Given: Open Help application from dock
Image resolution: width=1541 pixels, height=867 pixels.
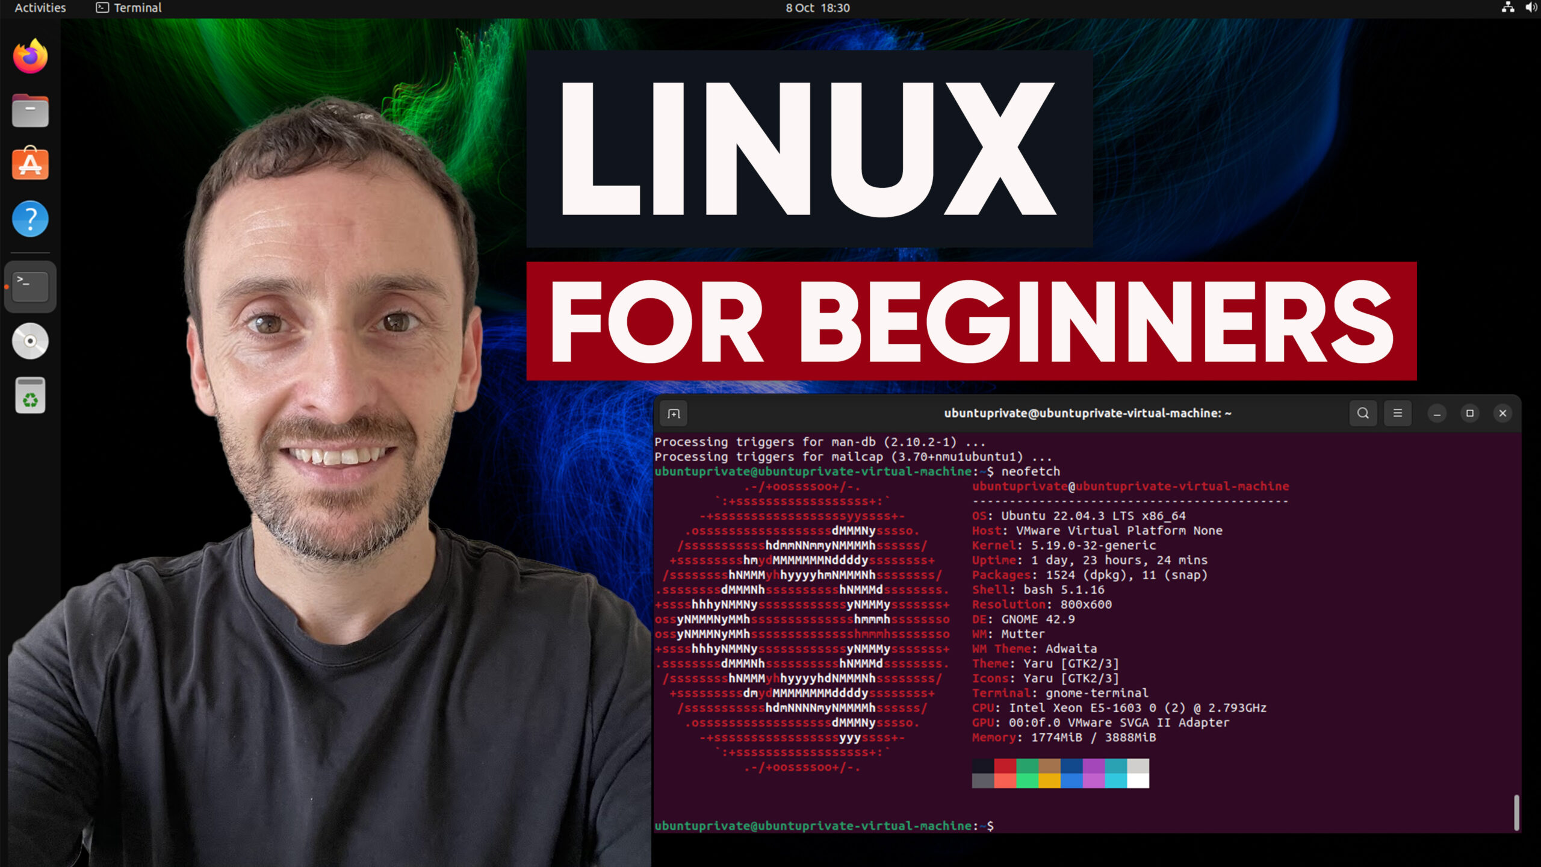Looking at the screenshot, I should (x=29, y=219).
